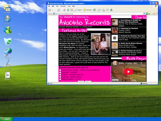Click the Brave Shores album thumbnail

click(x=114, y=45)
